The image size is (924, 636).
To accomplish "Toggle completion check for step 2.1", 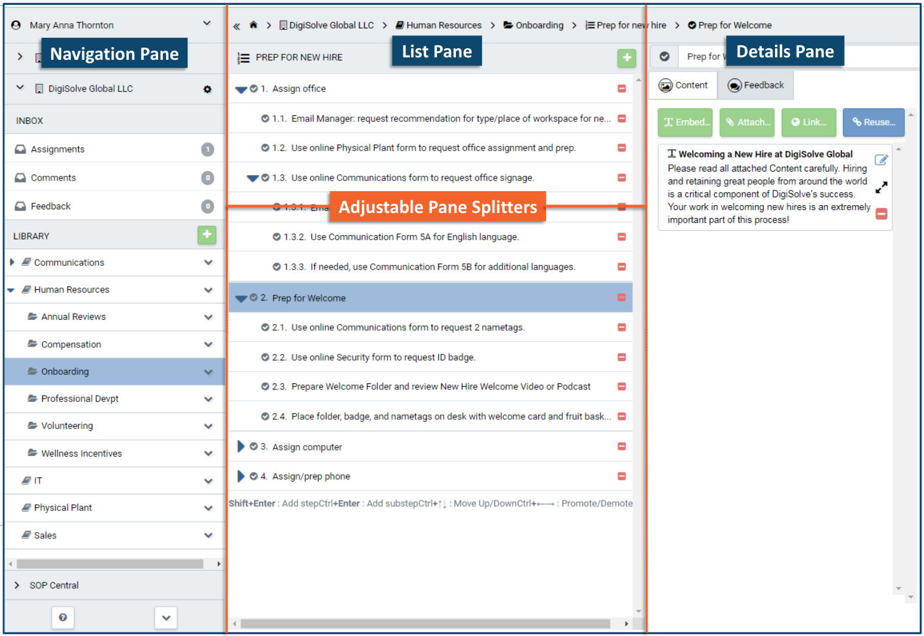I will pyautogui.click(x=265, y=327).
